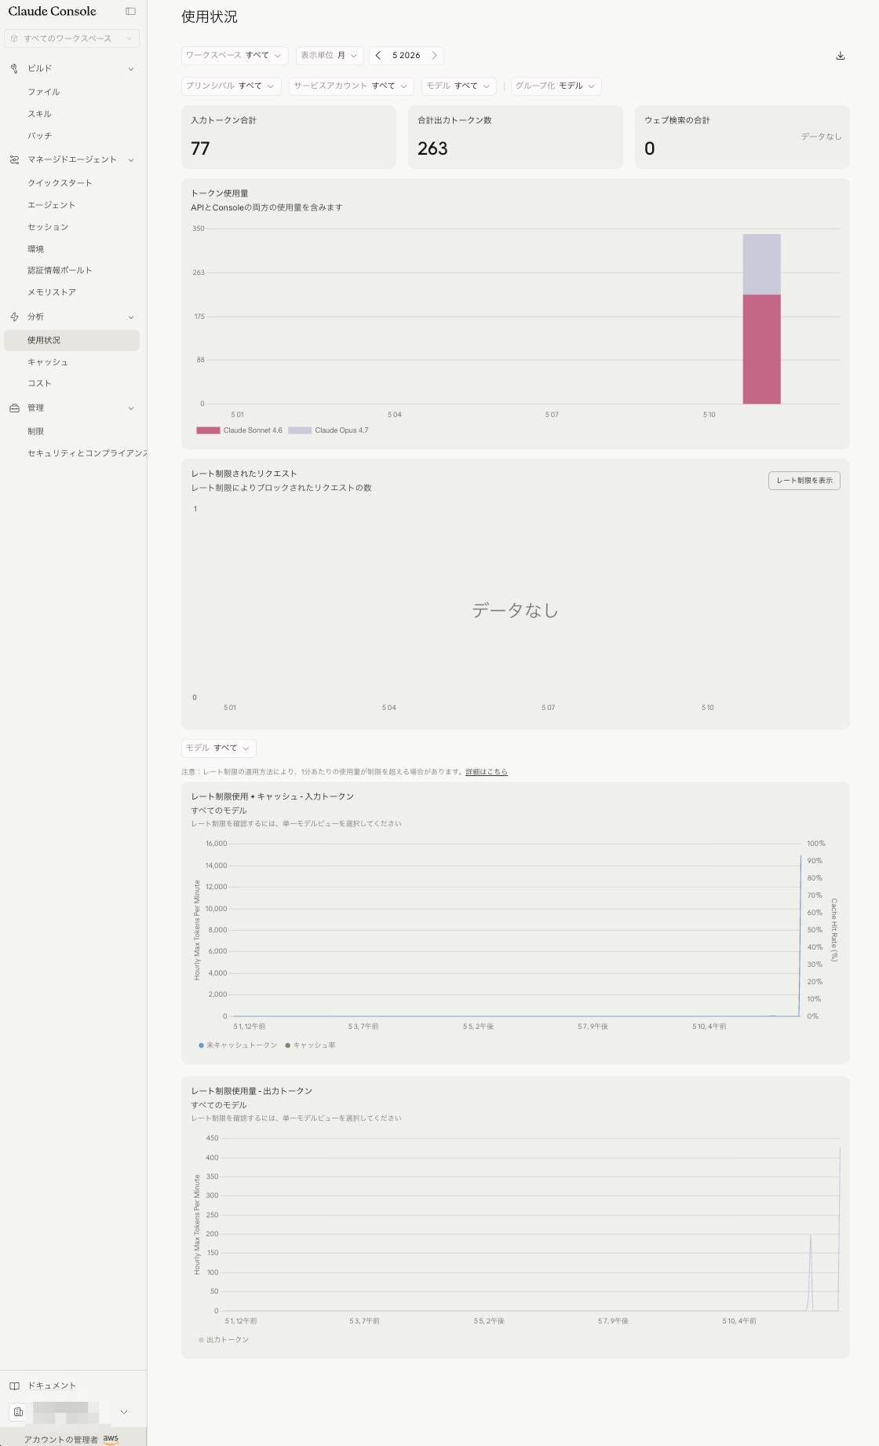Click the 合計出力トークン数 card

tap(515, 137)
